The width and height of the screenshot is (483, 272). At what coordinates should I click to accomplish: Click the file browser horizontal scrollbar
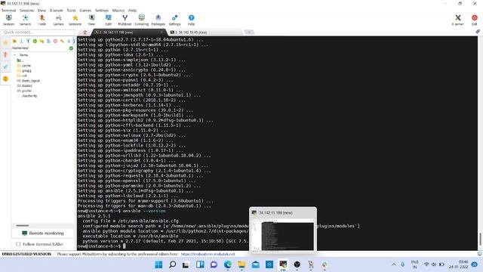23,225
